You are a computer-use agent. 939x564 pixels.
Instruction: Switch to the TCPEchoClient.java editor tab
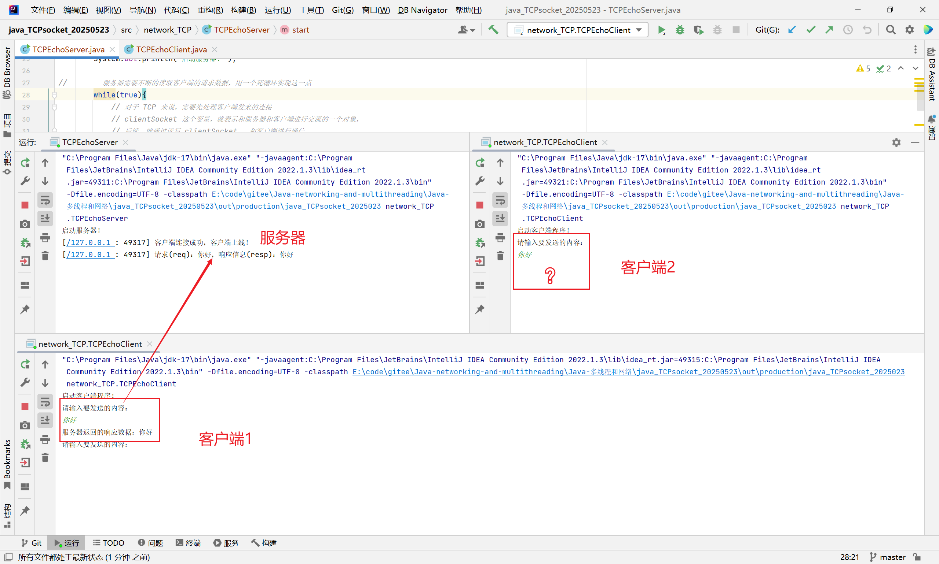tap(171, 49)
